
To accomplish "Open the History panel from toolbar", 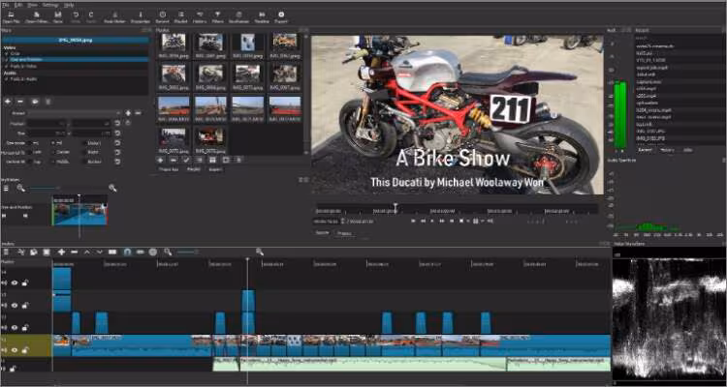I will [200, 17].
